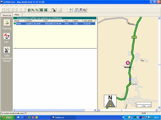Click the spotlight toolbar icon
Viewport: 161px width, 120px height.
coord(54,10)
